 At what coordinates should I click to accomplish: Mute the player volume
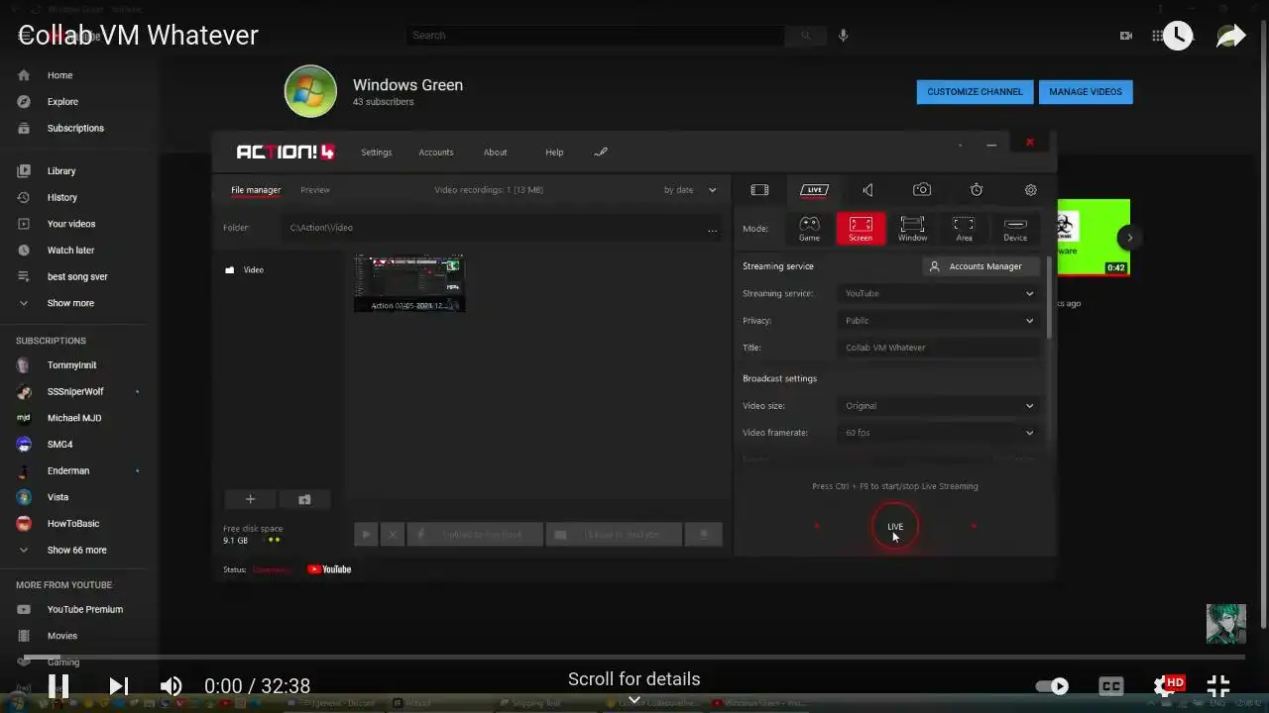[x=172, y=685]
